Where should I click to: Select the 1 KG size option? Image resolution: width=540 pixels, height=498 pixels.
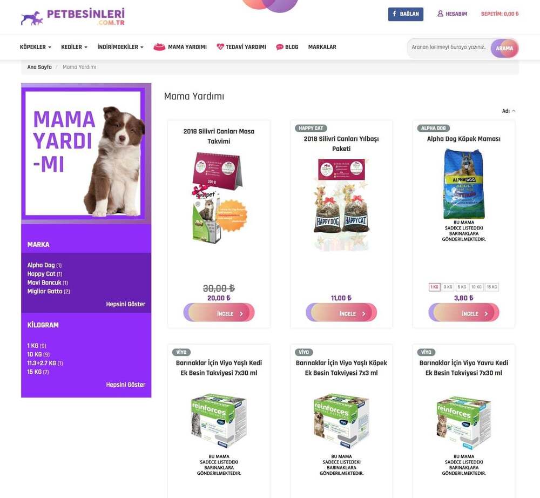435,287
